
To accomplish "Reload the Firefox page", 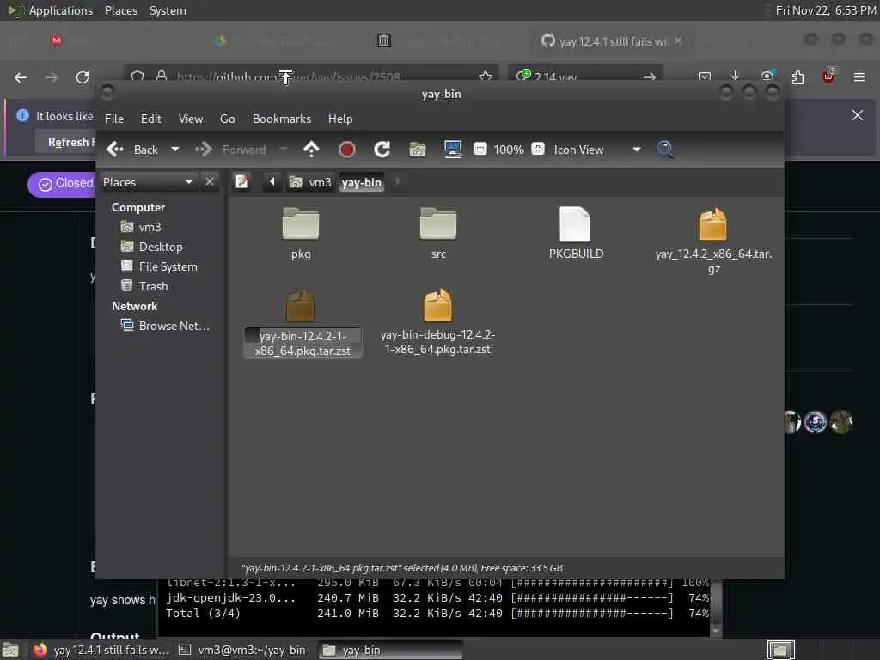I will [82, 77].
